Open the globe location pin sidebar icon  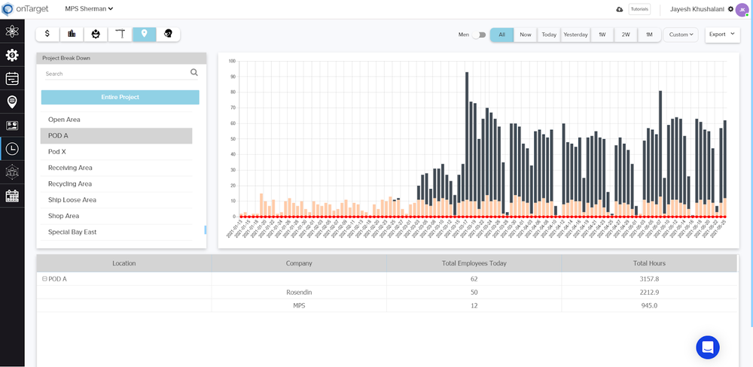click(x=12, y=102)
